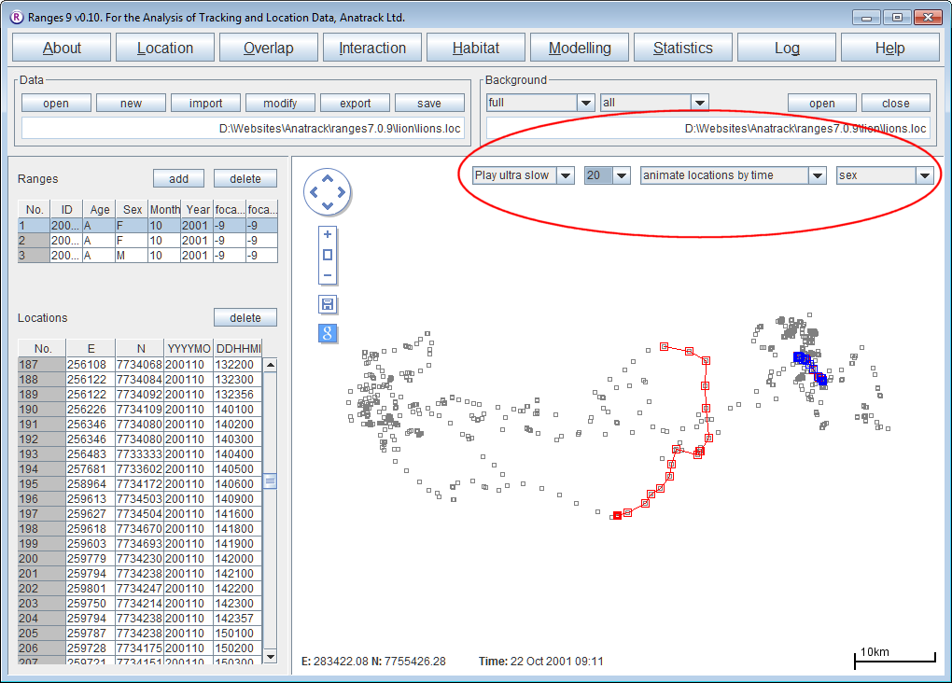Image resolution: width=952 pixels, height=683 pixels.
Task: Pan the map up with the navigation arrow
Action: tap(327, 179)
